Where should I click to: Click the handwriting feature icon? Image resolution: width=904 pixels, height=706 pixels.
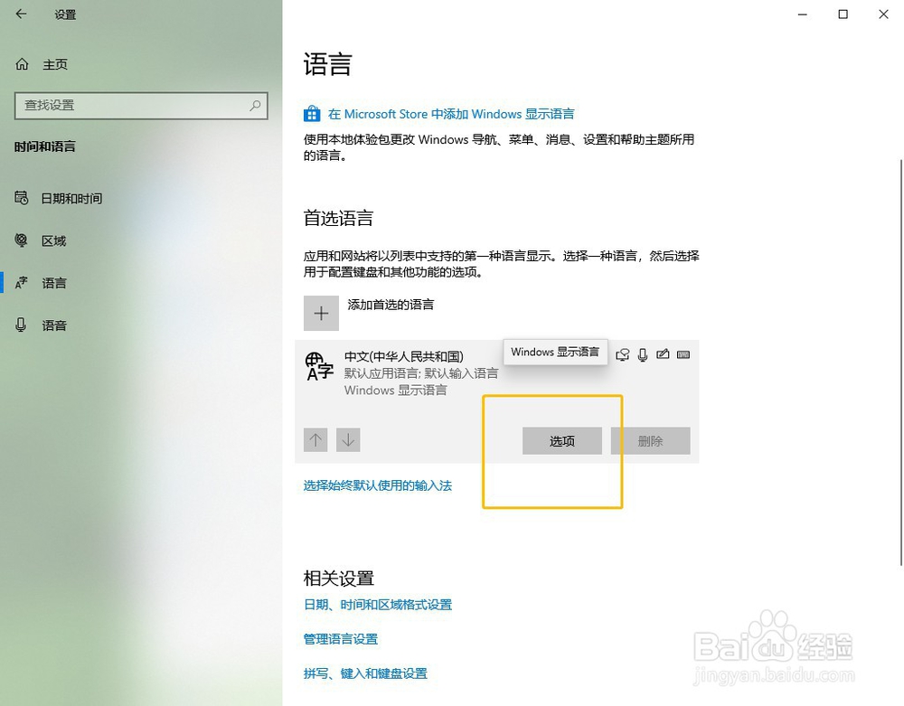663,354
